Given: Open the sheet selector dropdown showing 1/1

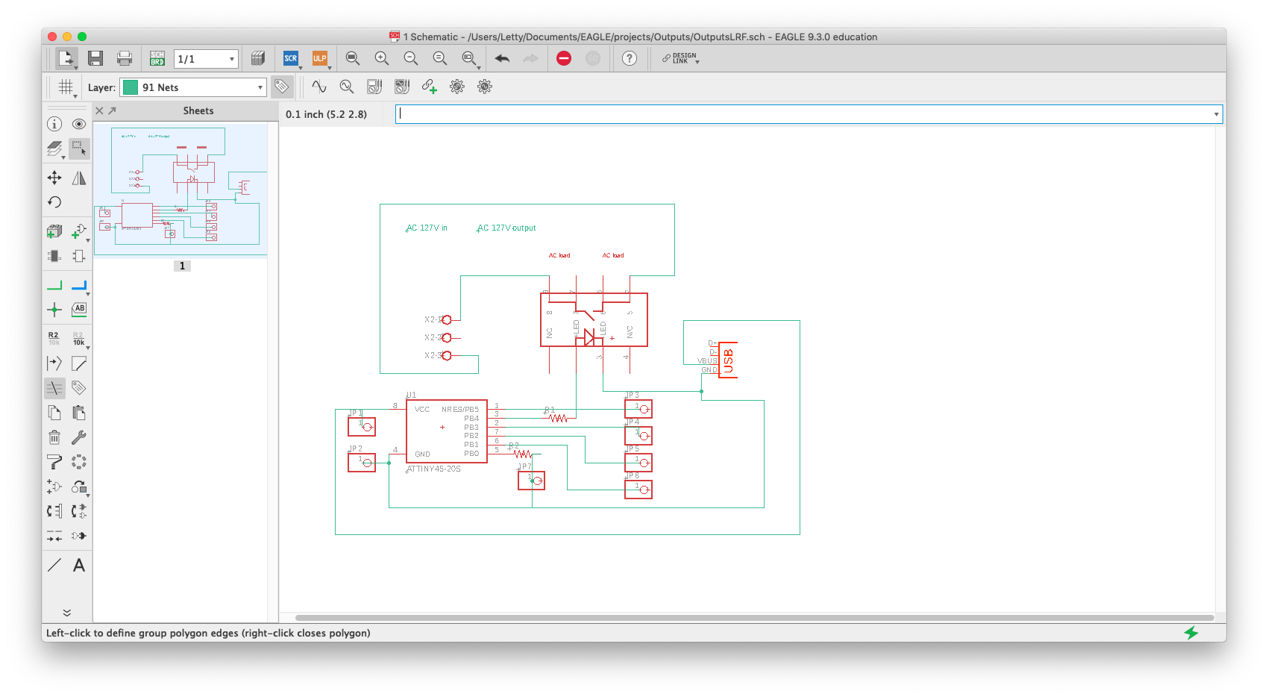Looking at the screenshot, I should click(x=206, y=59).
